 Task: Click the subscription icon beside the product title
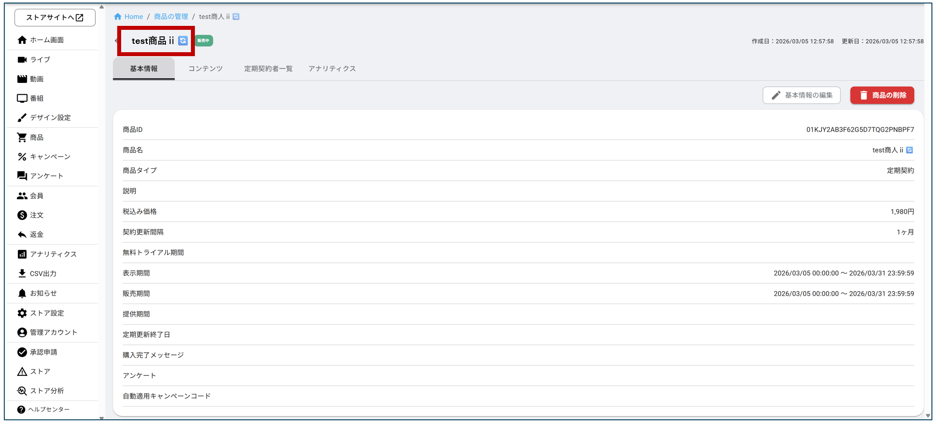tap(183, 41)
